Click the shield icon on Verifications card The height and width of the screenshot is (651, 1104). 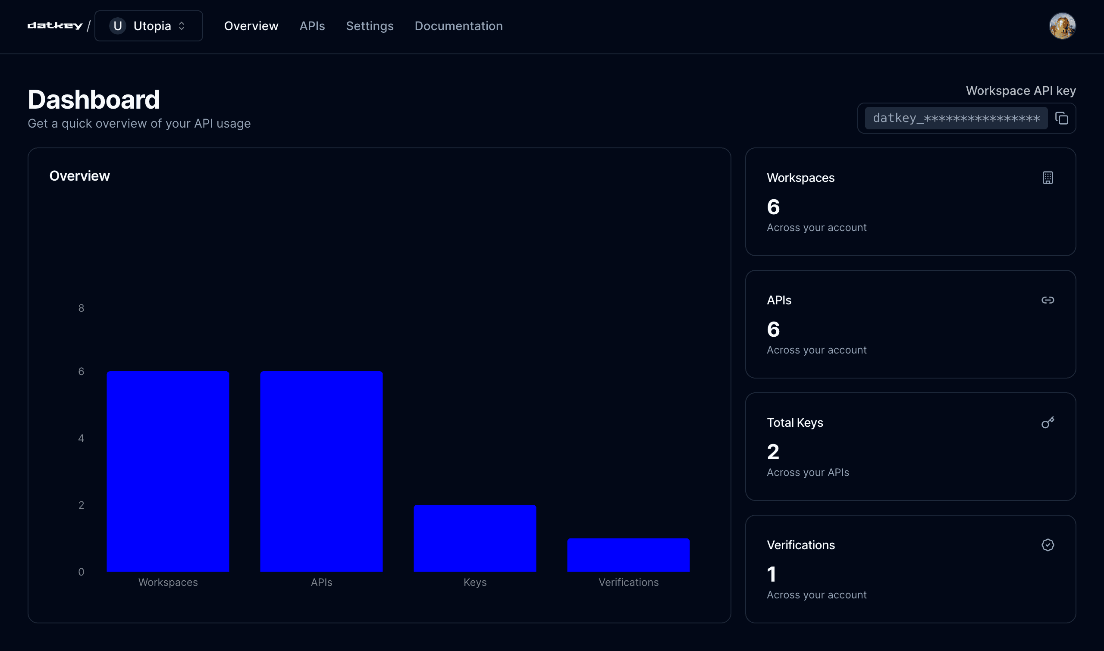coord(1048,545)
